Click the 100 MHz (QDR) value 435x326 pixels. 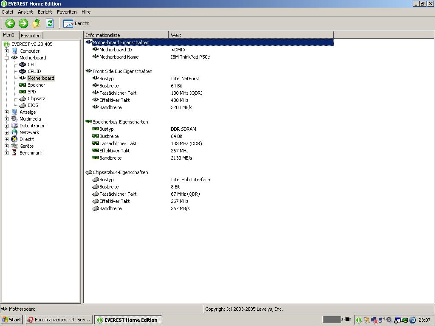[187, 93]
